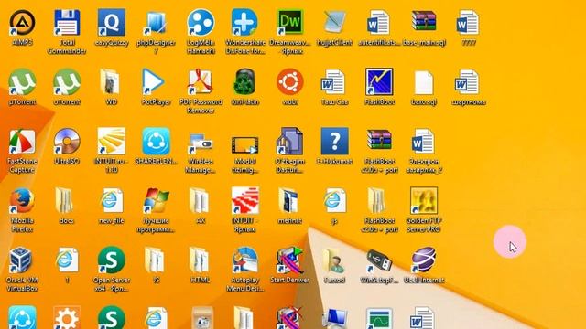Click the wubi Ubuntu installer icon
586x329 pixels.
point(290,82)
